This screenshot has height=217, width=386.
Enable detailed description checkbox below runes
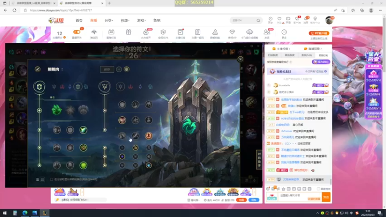pos(52,179)
